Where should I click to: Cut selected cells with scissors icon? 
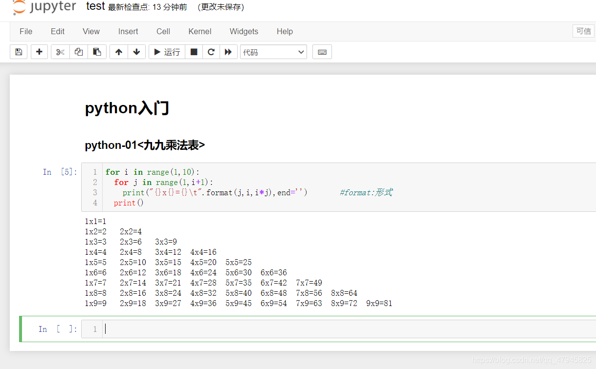click(x=60, y=52)
